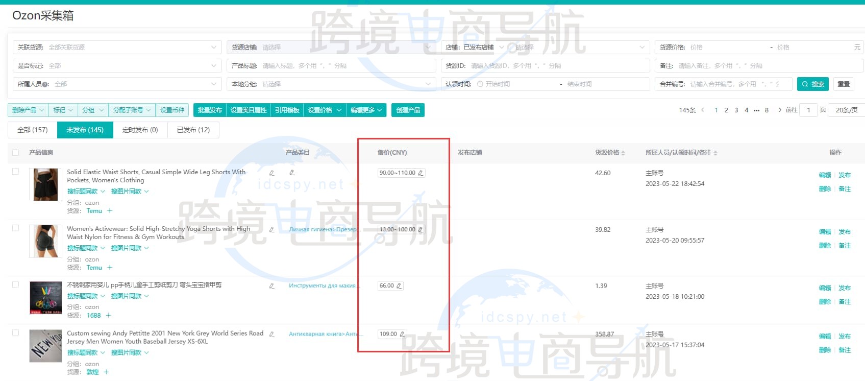The height and width of the screenshot is (381, 865).
Task: Sort by 所属人员/认领时间/备注 column arrows
Action: point(715,153)
